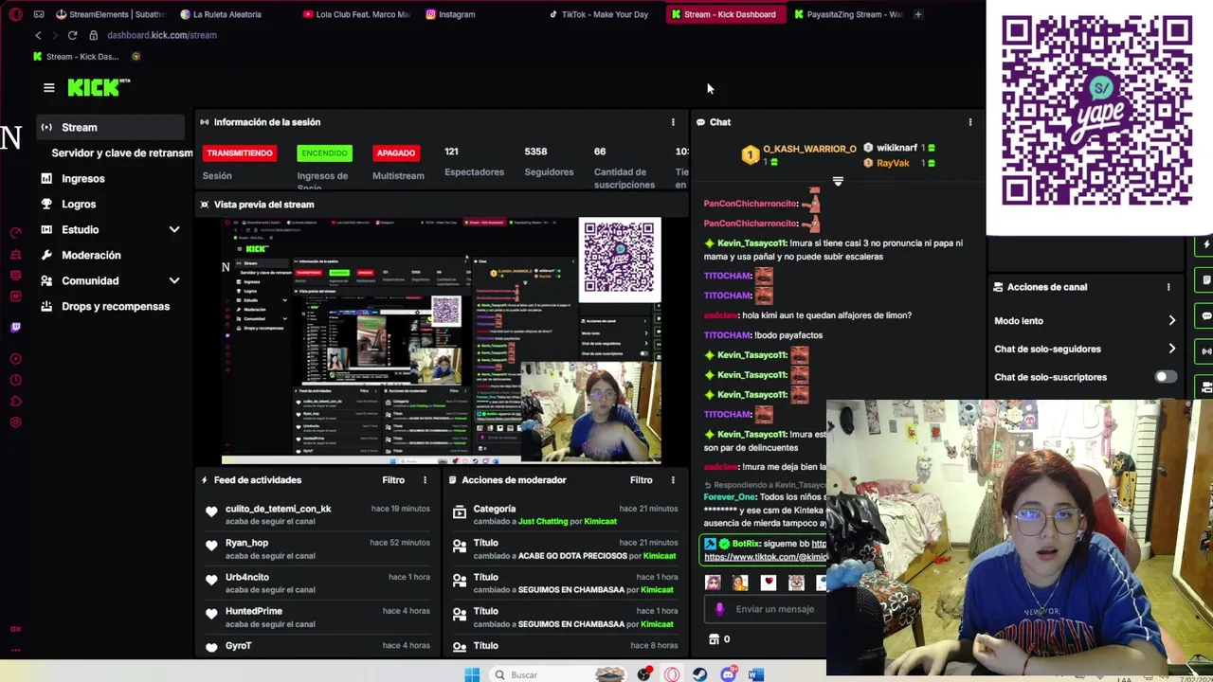The image size is (1213, 682).
Task: Open activity feed Filtro dropdown
Action: pyautogui.click(x=393, y=480)
